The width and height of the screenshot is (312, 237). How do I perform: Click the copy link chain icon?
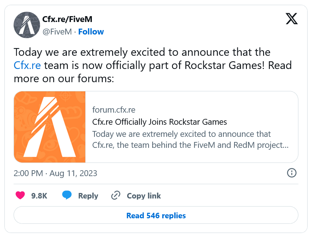pyautogui.click(x=116, y=196)
